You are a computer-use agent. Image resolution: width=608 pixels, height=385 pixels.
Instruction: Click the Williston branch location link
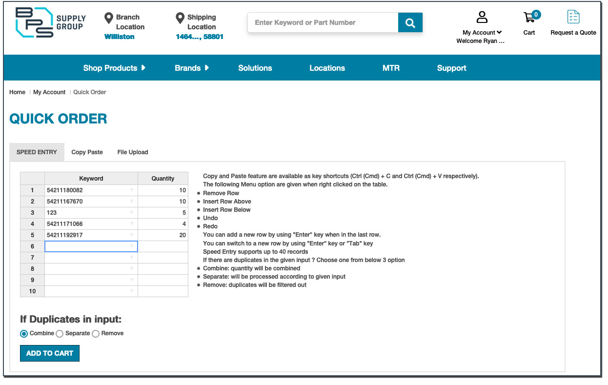(119, 37)
